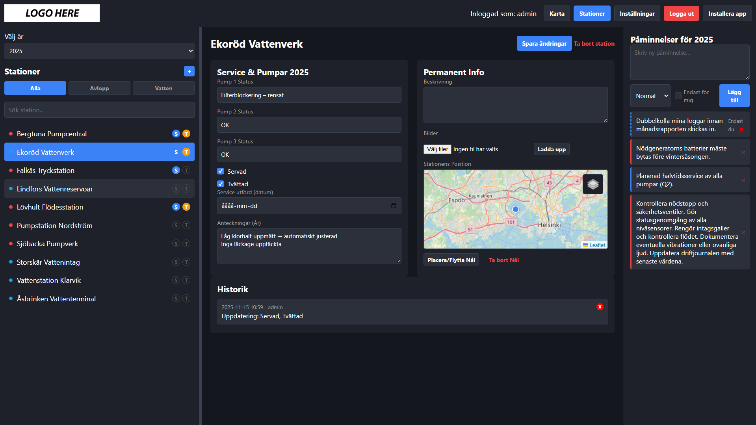Delete the history entry with red X
Viewport: 756px width, 425px height.
(x=600, y=307)
